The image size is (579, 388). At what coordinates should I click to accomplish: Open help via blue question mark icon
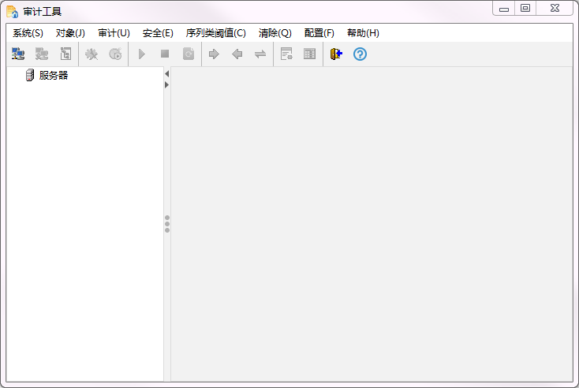coord(360,54)
